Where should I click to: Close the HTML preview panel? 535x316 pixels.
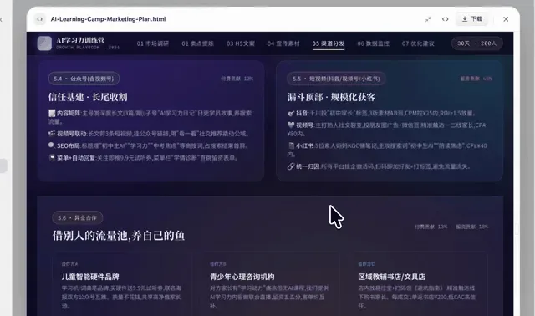point(506,19)
